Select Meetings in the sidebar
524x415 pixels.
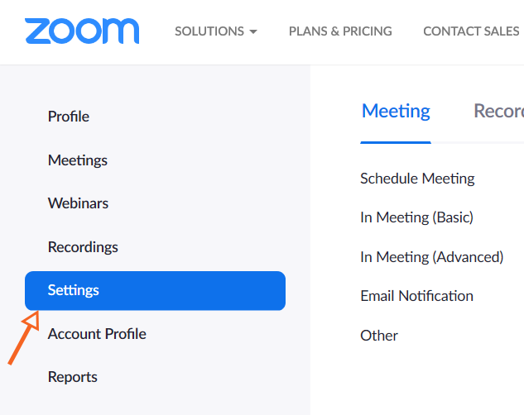[78, 160]
